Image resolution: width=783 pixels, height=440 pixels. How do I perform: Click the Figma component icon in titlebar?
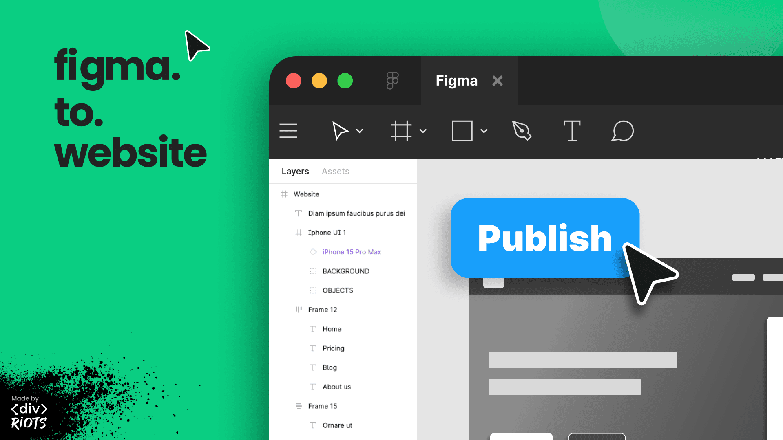[x=391, y=81]
